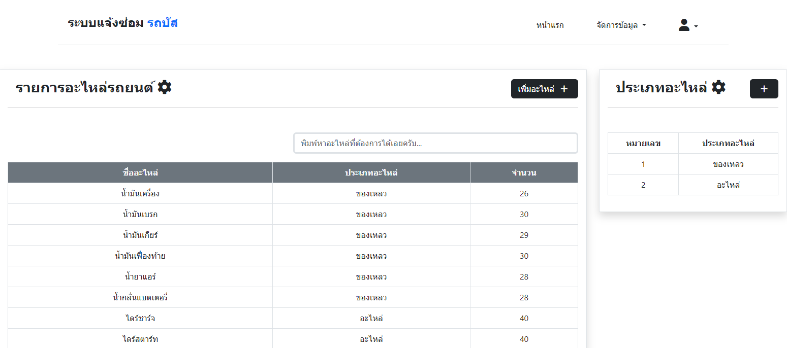Click the ชื่ออะไหล่ column header
Viewport: 787px width, 348px height.
click(x=140, y=172)
